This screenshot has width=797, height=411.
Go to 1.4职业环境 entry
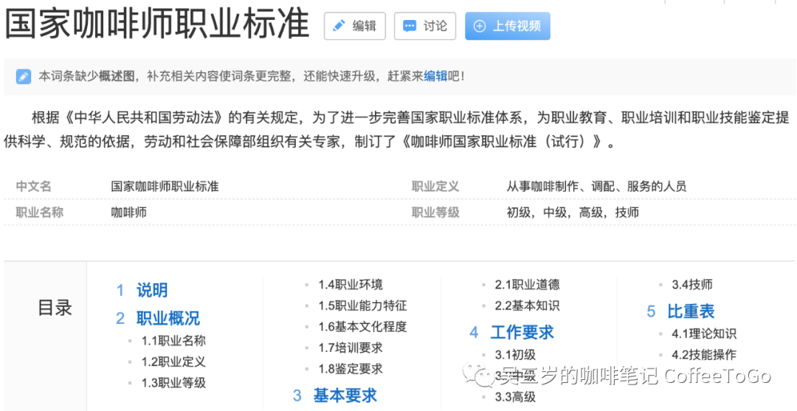pyautogui.click(x=351, y=285)
